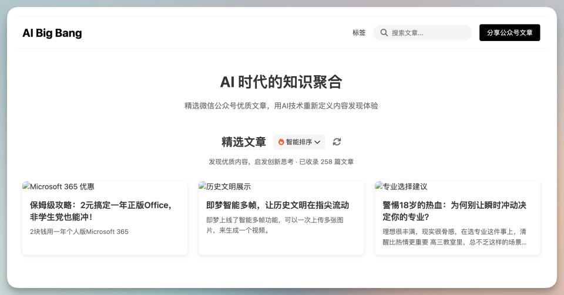Open article 保姆级攻略：2元搞定一年正版Office
The width and height of the screenshot is (564, 295).
click(102, 211)
